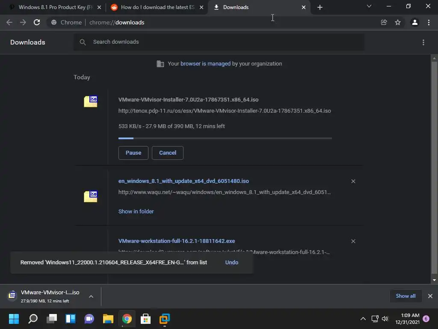This screenshot has width=438, height=329.
Task: Click the Today date heading
Action: click(x=82, y=77)
